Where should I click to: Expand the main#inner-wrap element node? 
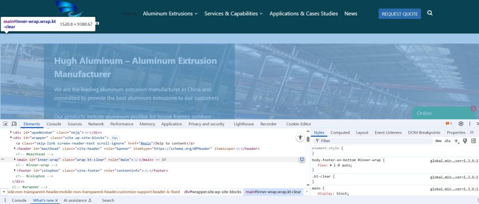(x=15, y=160)
